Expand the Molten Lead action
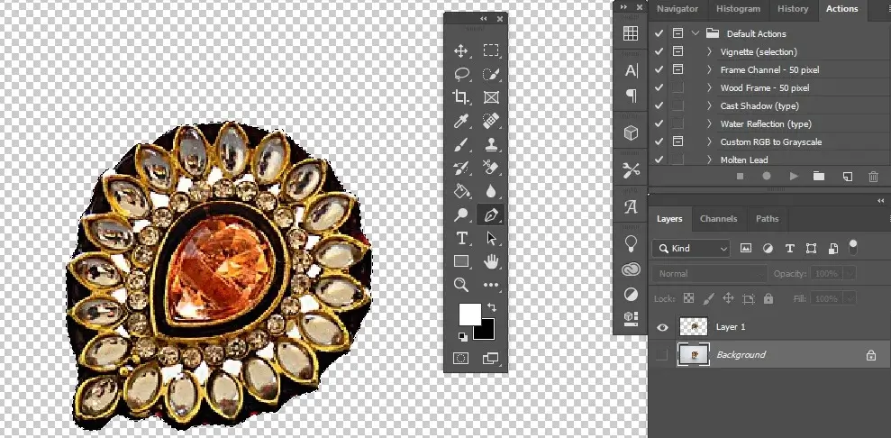 pyautogui.click(x=709, y=160)
